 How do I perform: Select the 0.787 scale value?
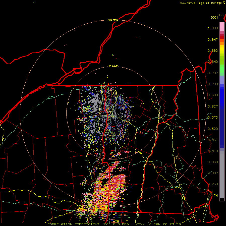click(x=213, y=73)
